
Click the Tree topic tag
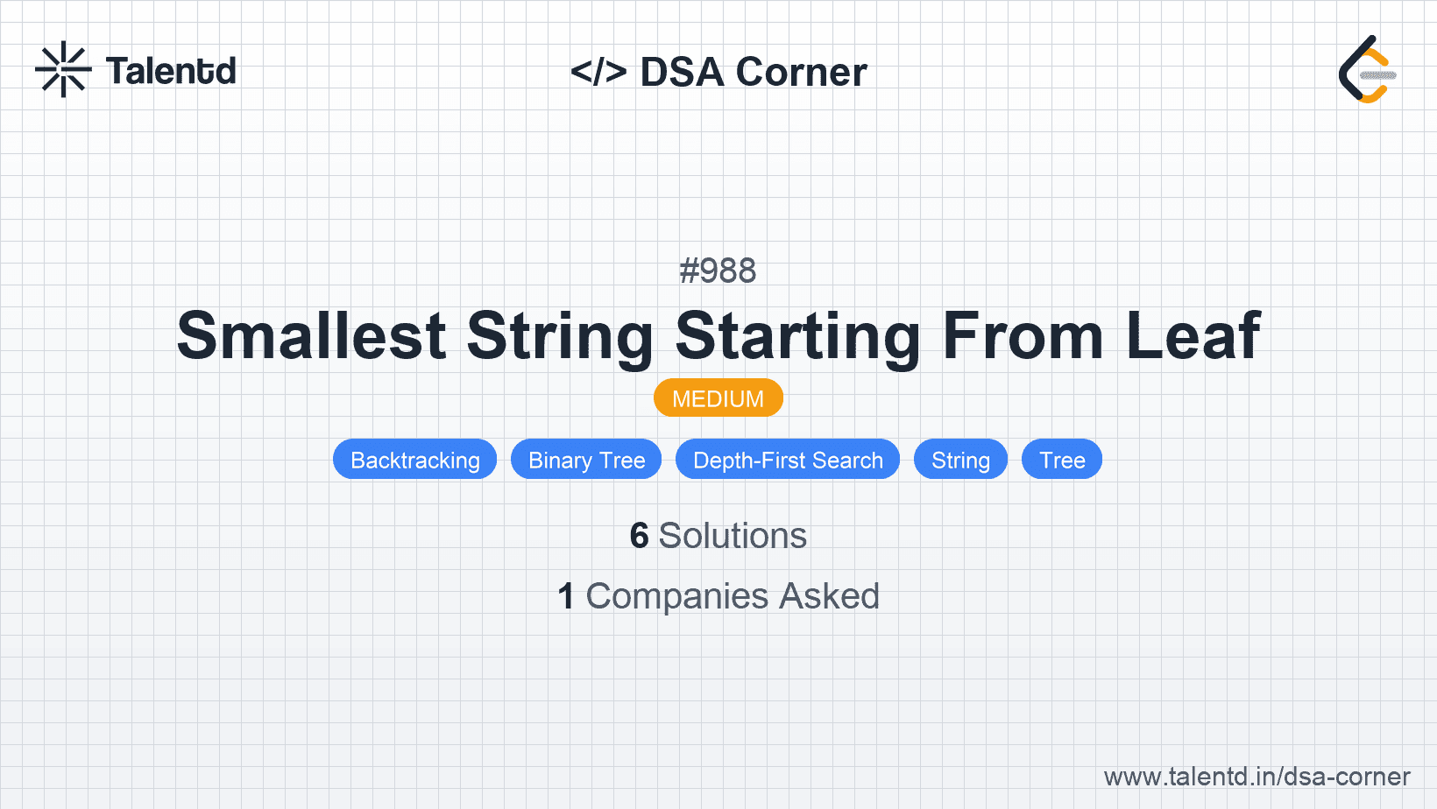click(x=1062, y=460)
